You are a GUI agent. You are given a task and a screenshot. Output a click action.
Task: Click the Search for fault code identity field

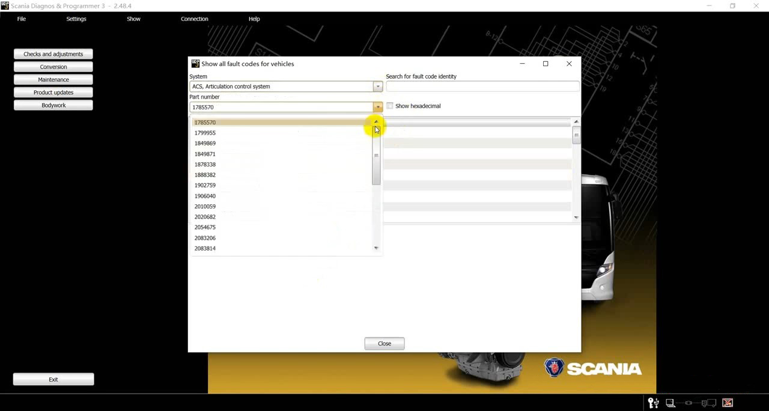tap(482, 87)
